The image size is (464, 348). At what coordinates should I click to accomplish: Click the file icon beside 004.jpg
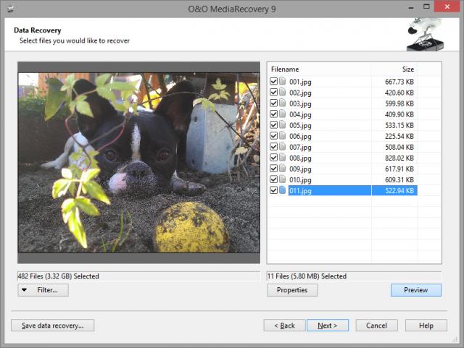pyautogui.click(x=283, y=114)
